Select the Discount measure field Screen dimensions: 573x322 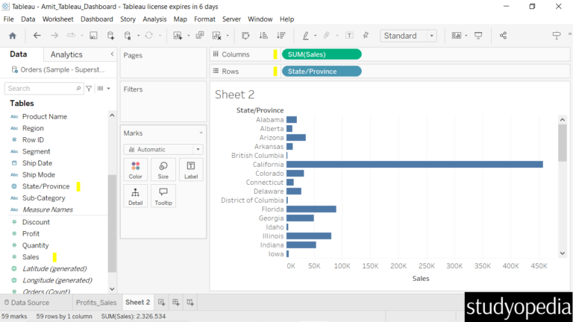coord(36,222)
